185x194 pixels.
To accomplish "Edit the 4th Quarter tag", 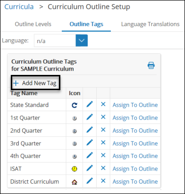I will coord(89,155).
